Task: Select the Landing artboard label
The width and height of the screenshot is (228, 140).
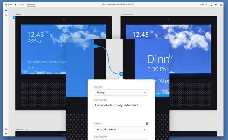Action: (x=18, y=14)
